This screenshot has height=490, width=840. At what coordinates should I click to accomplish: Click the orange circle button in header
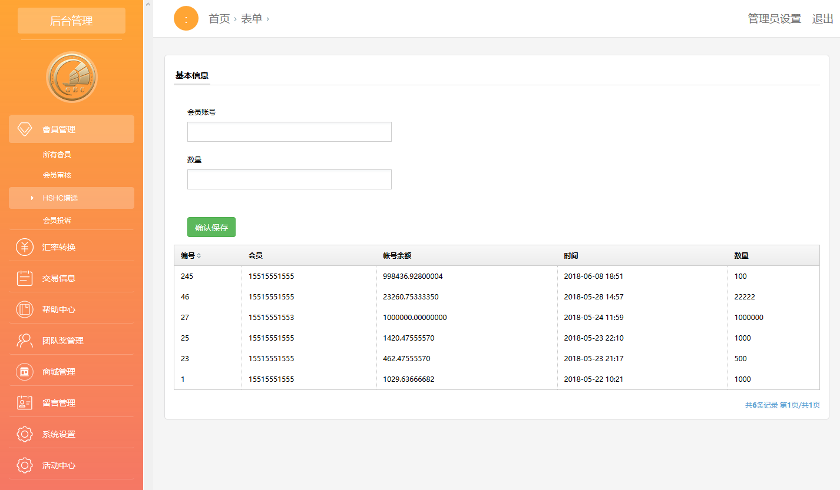coord(186,19)
